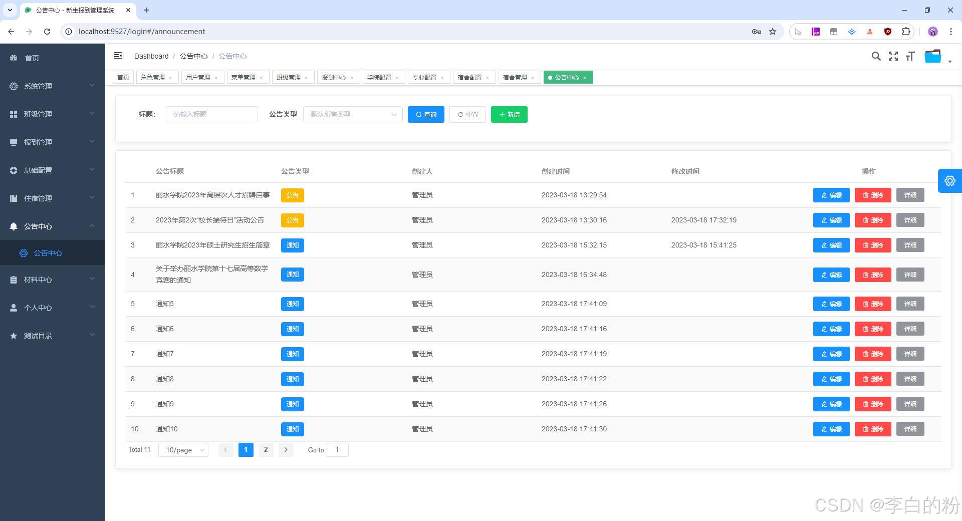This screenshot has height=521, width=962.
Task: Expand the 系统管理 submenu chevron
Action: point(92,86)
